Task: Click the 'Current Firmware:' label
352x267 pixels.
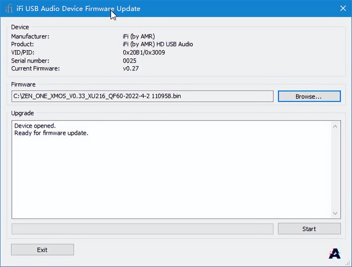Action: [35, 68]
